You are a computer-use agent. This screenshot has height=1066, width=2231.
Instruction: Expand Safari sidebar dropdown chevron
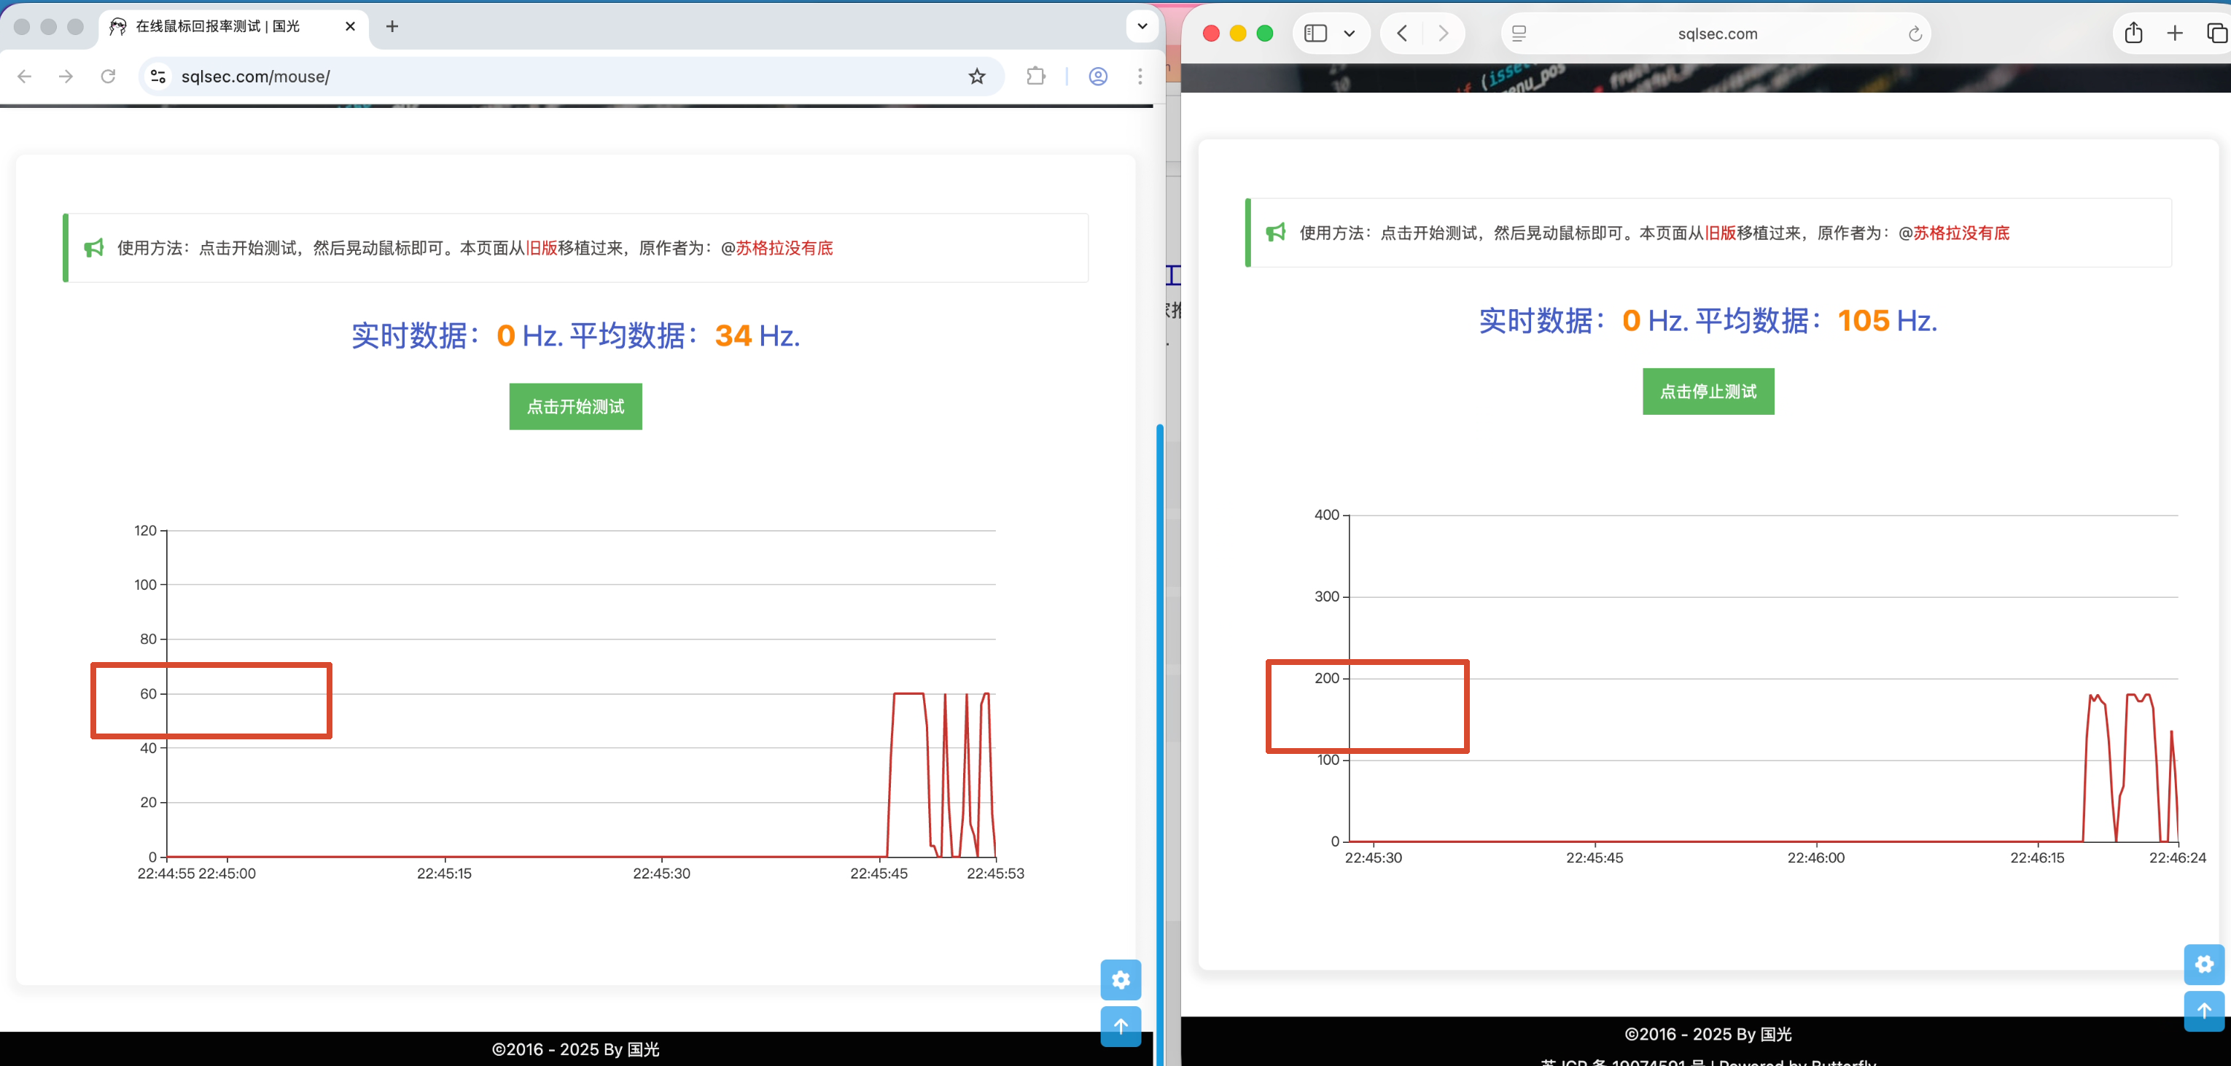click(1349, 34)
